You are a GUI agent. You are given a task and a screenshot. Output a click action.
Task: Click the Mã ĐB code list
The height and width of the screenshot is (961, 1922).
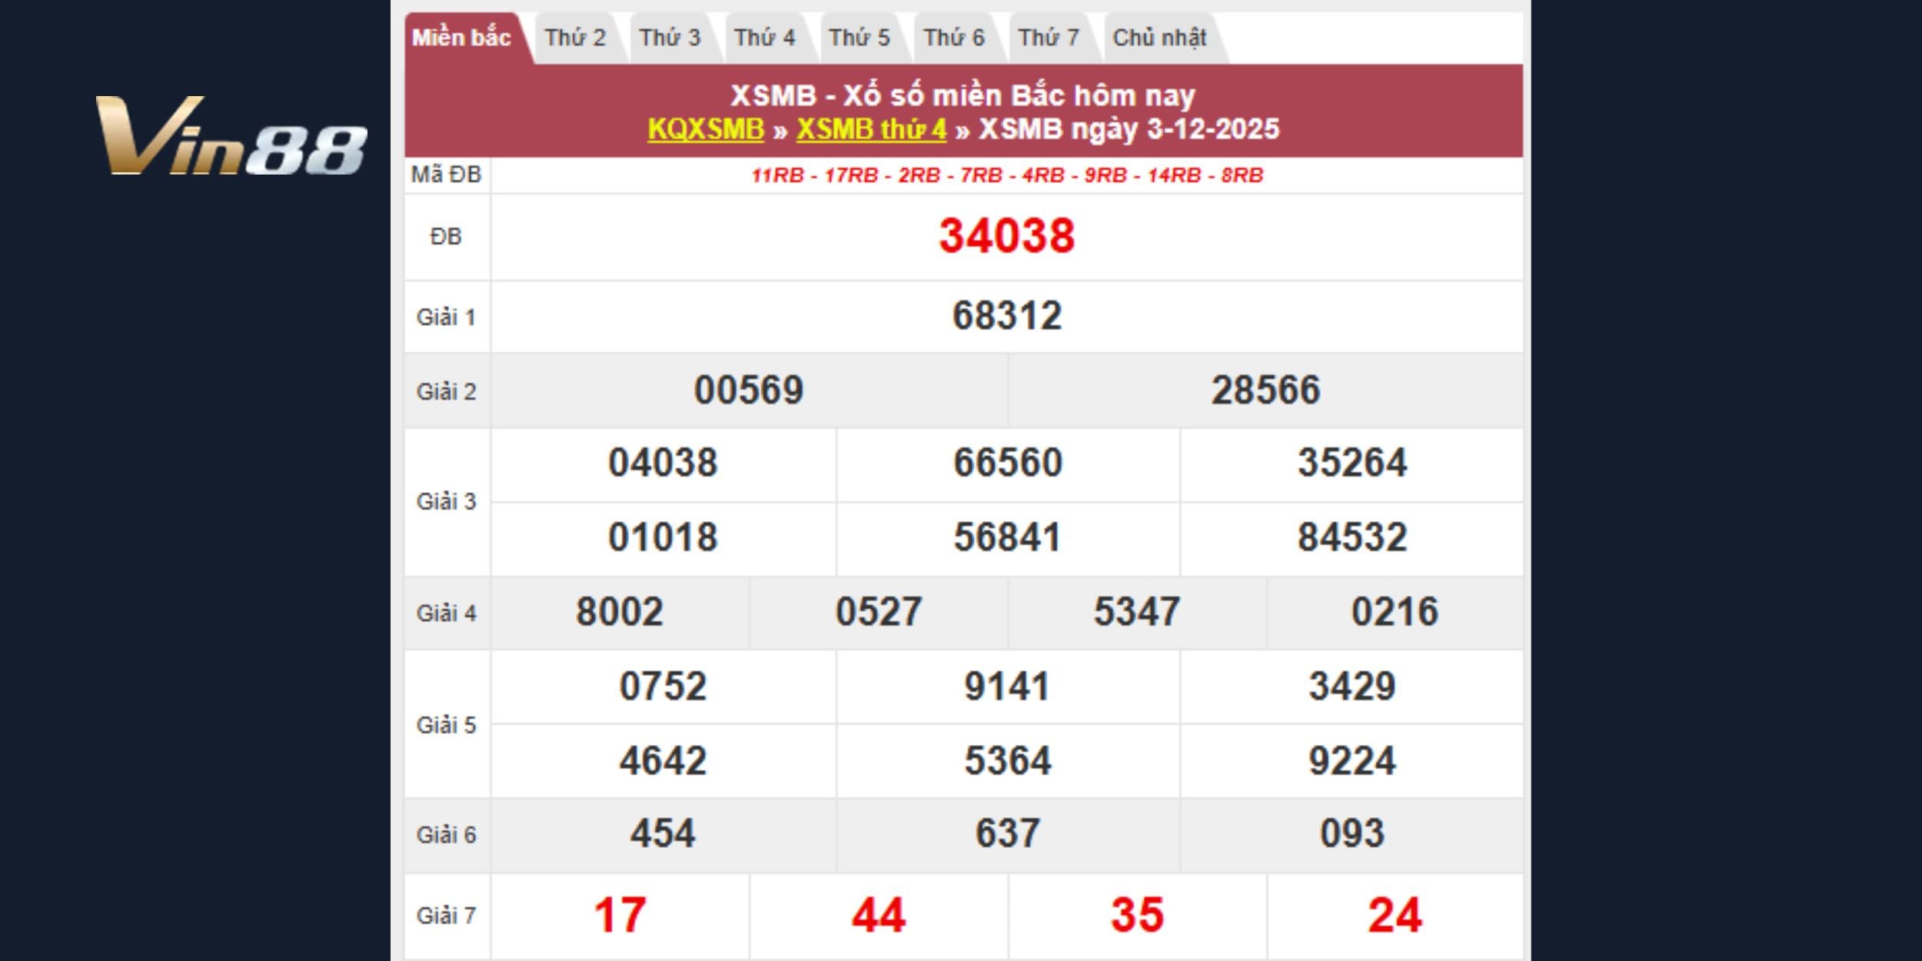click(1006, 175)
